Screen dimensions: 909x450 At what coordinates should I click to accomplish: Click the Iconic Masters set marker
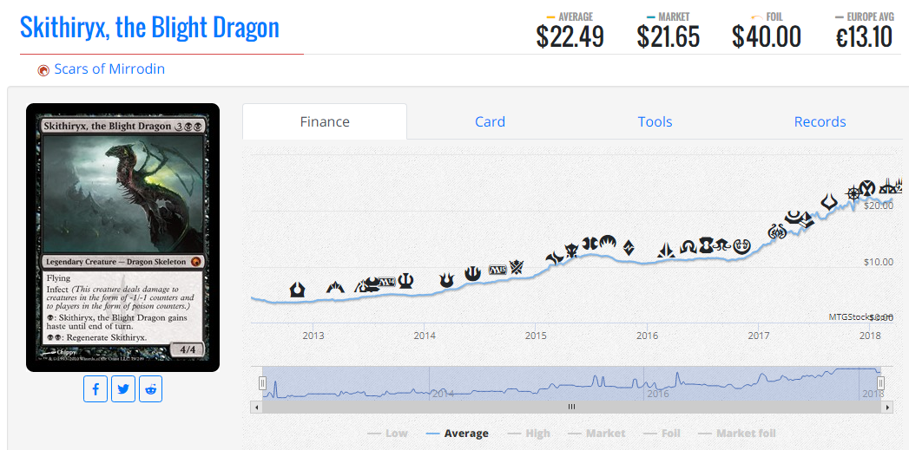click(867, 187)
